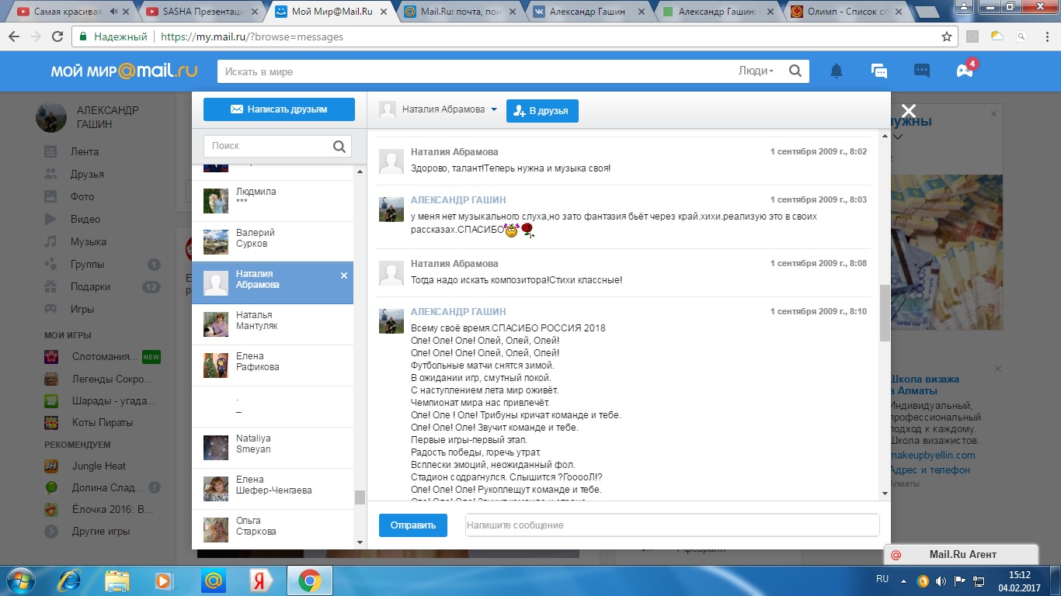Image resolution: width=1061 pixels, height=596 pixels.
Task: Bookmark the page with the star icon
Action: [x=946, y=36]
